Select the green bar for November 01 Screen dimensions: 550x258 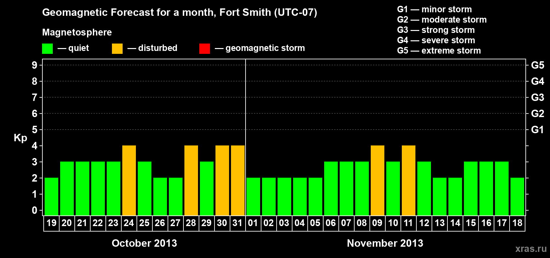(x=253, y=196)
